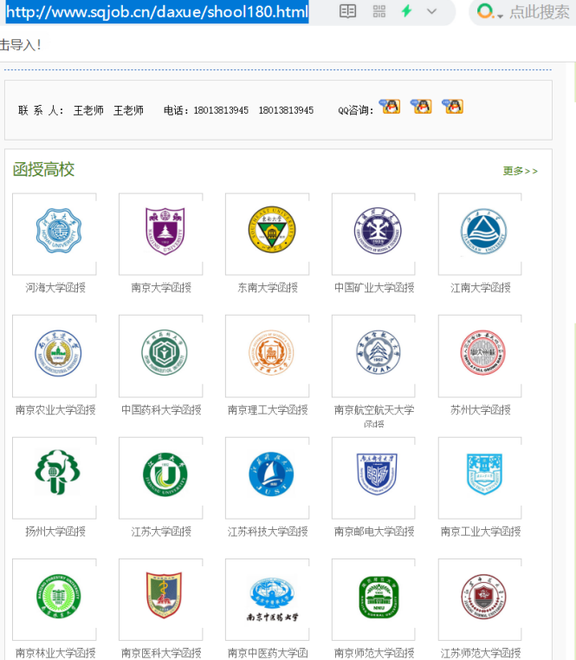The height and width of the screenshot is (660, 576).
Task: Click the third QQ penguin consultation icon
Action: (x=452, y=107)
